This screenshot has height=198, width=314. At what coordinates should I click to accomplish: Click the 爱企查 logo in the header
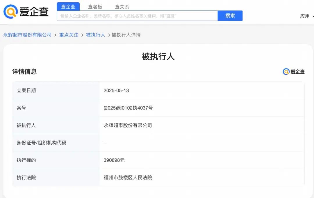click(26, 12)
